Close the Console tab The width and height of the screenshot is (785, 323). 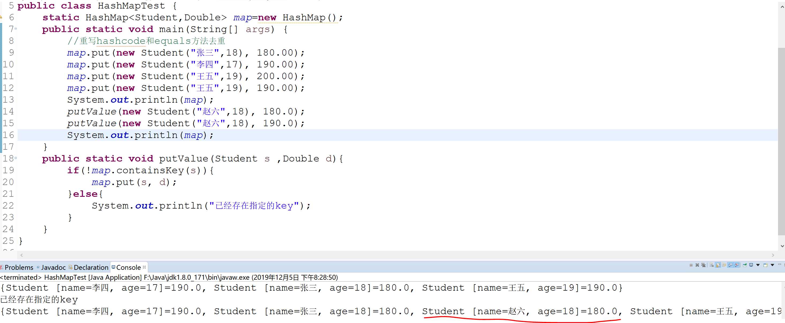pos(144,267)
